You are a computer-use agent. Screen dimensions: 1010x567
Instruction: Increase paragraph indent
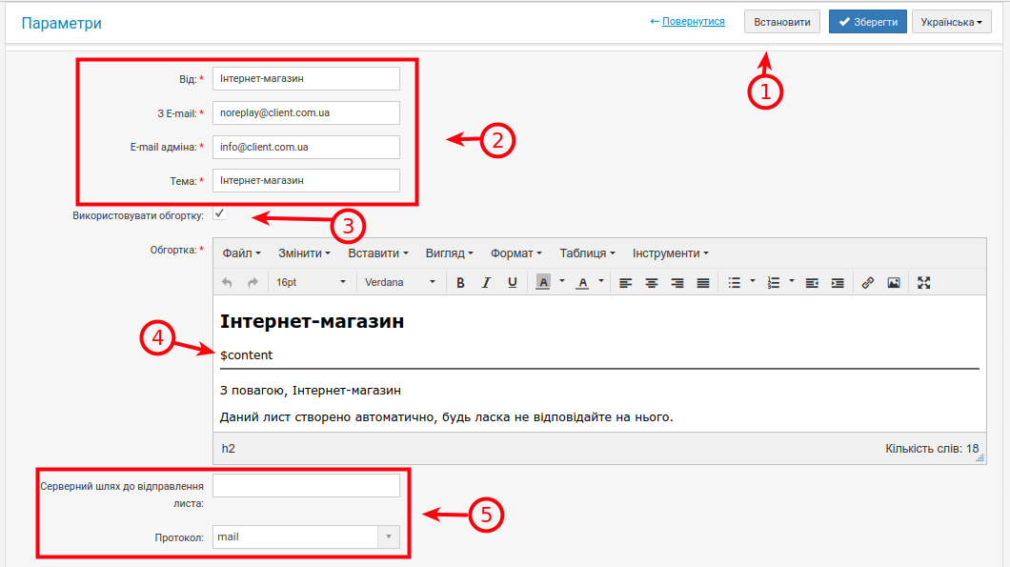click(838, 282)
